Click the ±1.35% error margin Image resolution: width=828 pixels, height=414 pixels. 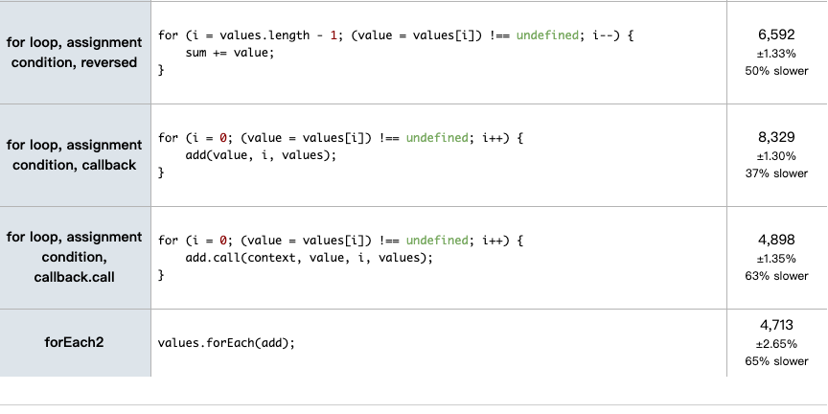point(776,258)
